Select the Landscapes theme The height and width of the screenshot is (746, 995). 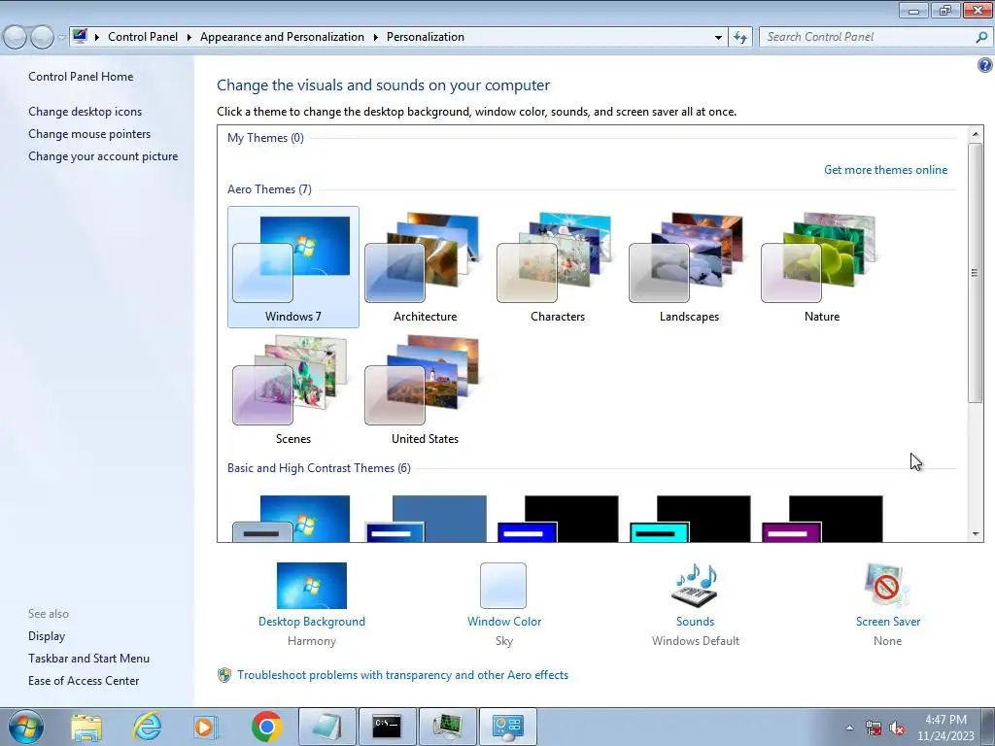pyautogui.click(x=689, y=267)
